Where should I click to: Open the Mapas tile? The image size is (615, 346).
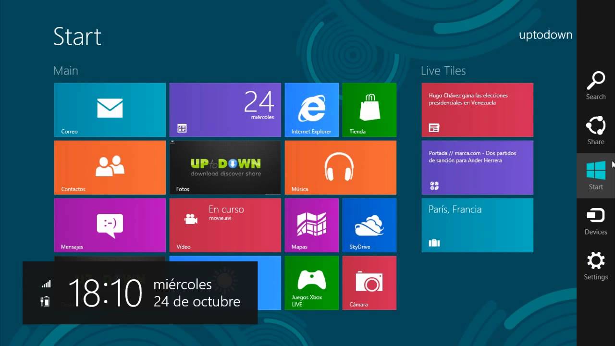(311, 225)
